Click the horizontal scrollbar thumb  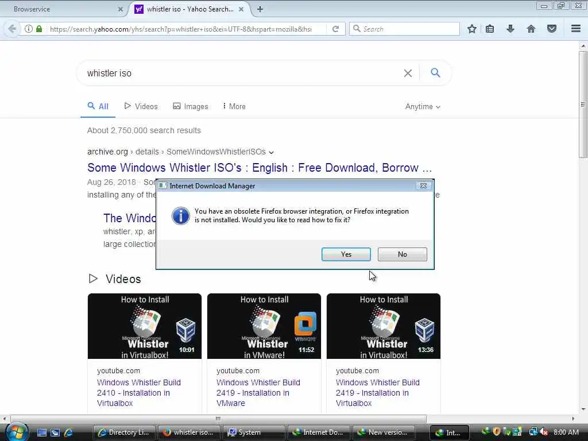[x=218, y=419]
